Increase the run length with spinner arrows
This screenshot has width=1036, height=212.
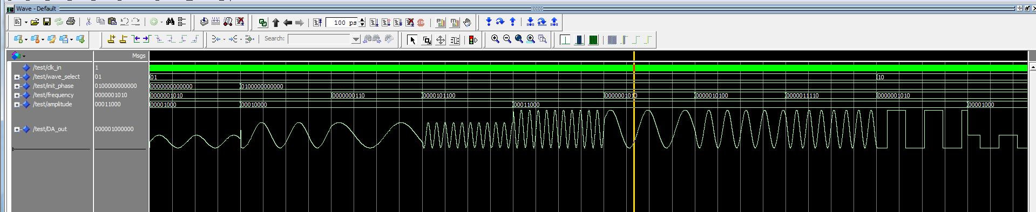[x=362, y=20]
